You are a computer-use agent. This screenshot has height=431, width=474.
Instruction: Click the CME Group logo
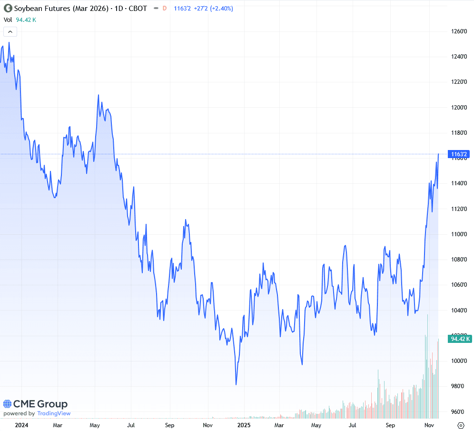[x=36, y=404]
